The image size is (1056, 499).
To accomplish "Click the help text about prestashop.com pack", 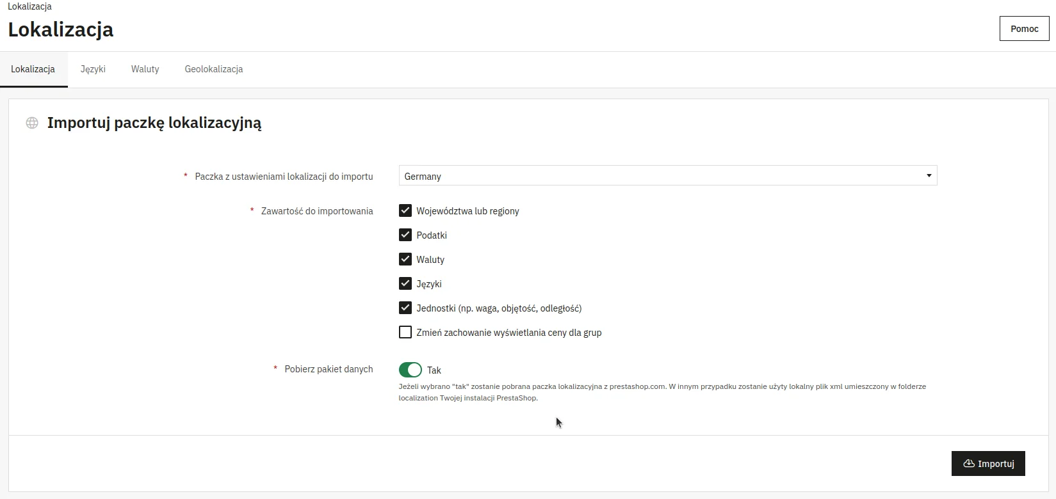I will (x=662, y=392).
